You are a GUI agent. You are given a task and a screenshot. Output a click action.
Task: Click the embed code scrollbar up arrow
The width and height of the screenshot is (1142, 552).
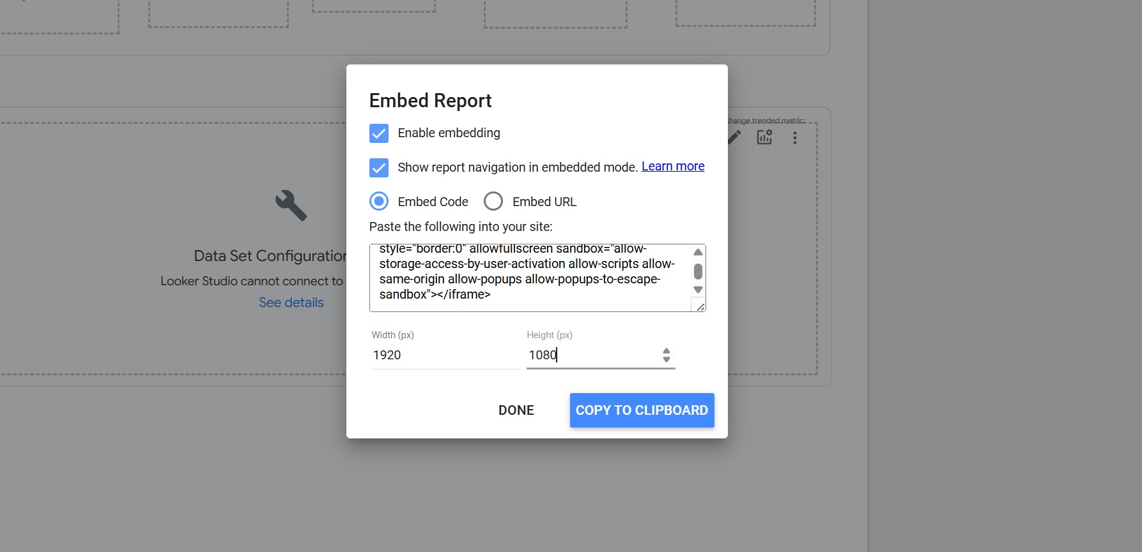point(698,252)
